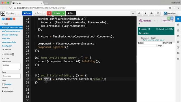Toggle the live preview eye icon
181x102 pixels.
[178, 19]
